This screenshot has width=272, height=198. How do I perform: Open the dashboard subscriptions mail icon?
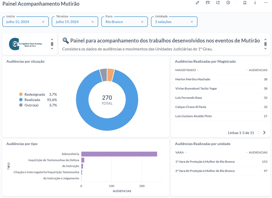tap(208, 3)
